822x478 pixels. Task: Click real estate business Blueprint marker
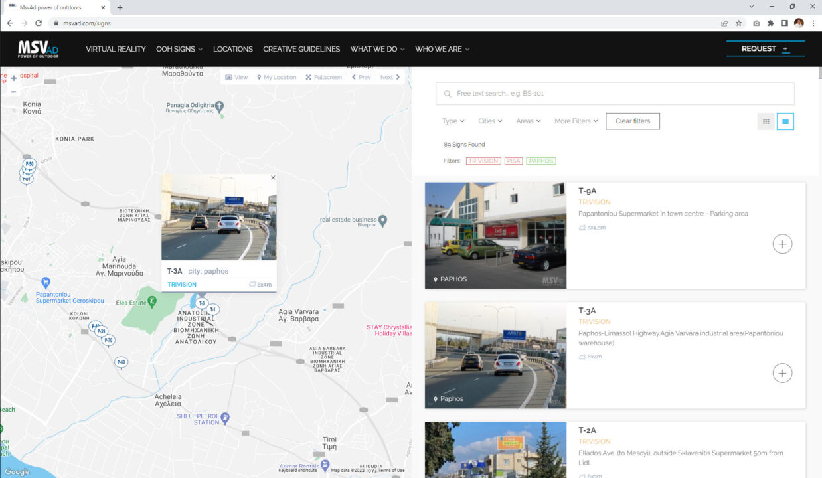coord(382,220)
